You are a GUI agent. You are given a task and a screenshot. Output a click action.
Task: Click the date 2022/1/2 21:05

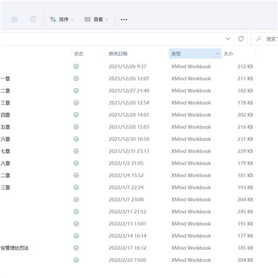point(126,163)
